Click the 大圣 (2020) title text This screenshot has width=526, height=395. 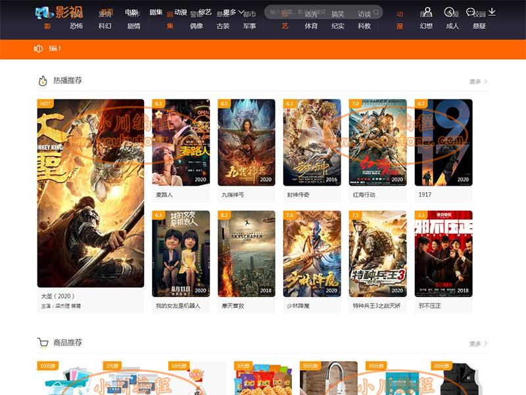tap(58, 296)
